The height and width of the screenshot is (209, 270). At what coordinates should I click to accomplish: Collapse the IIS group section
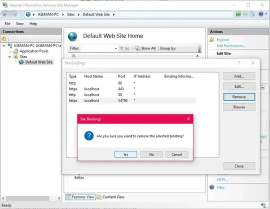click(x=197, y=56)
